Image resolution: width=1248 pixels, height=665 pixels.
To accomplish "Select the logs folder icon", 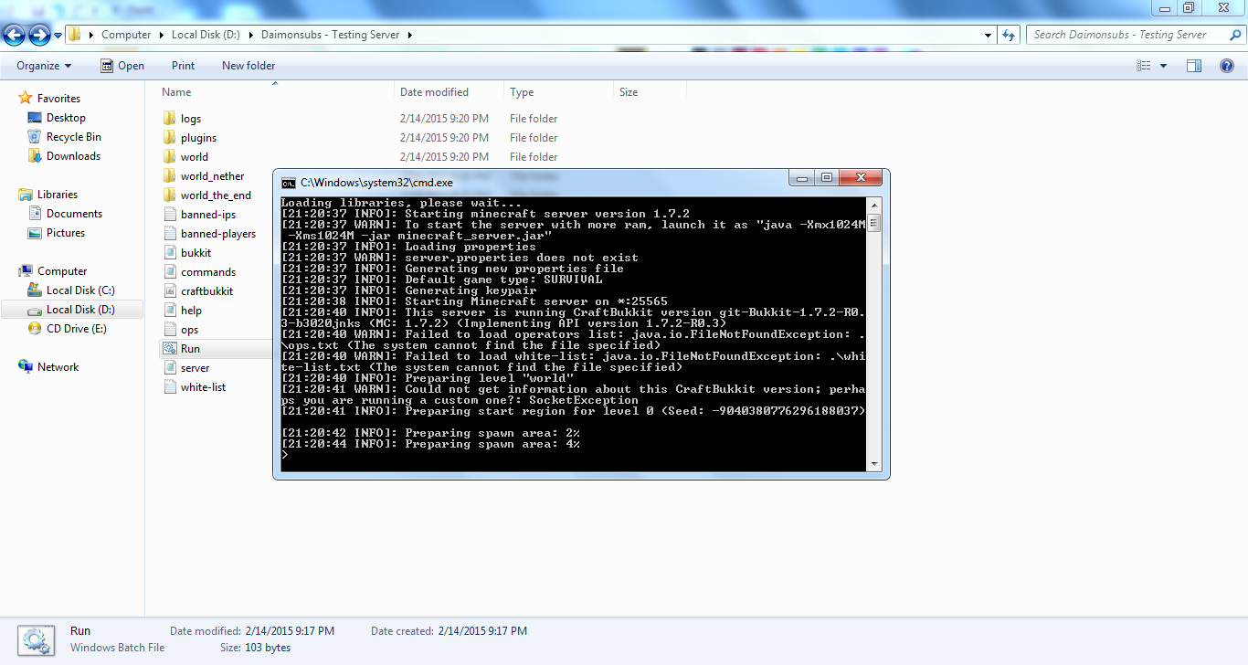I will (169, 119).
